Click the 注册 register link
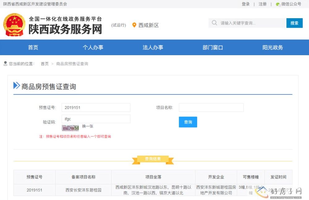 click(x=263, y=4)
